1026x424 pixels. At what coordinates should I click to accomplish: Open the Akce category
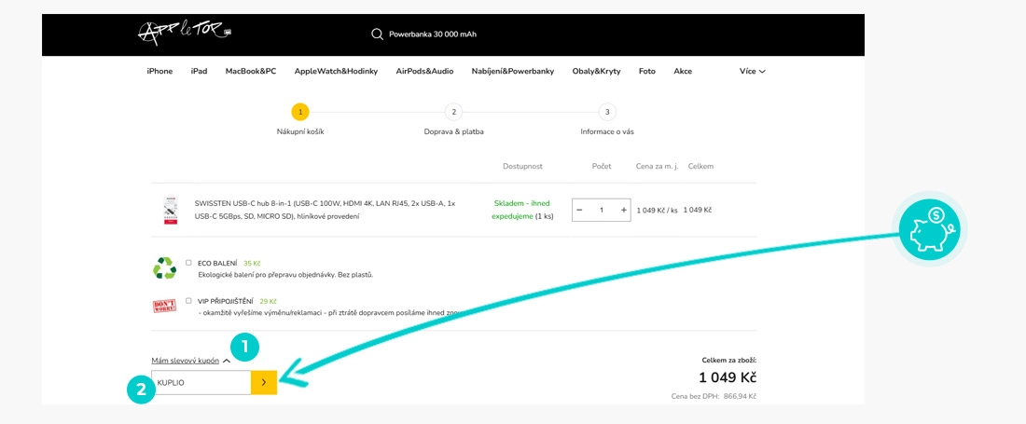(x=683, y=71)
